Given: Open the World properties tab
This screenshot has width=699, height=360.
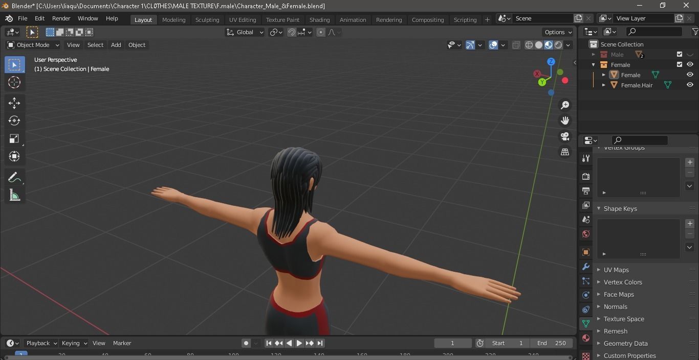Looking at the screenshot, I should click(x=586, y=234).
